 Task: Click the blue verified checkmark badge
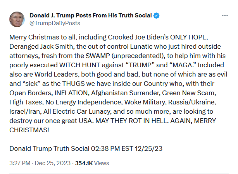pyautogui.click(x=156, y=16)
